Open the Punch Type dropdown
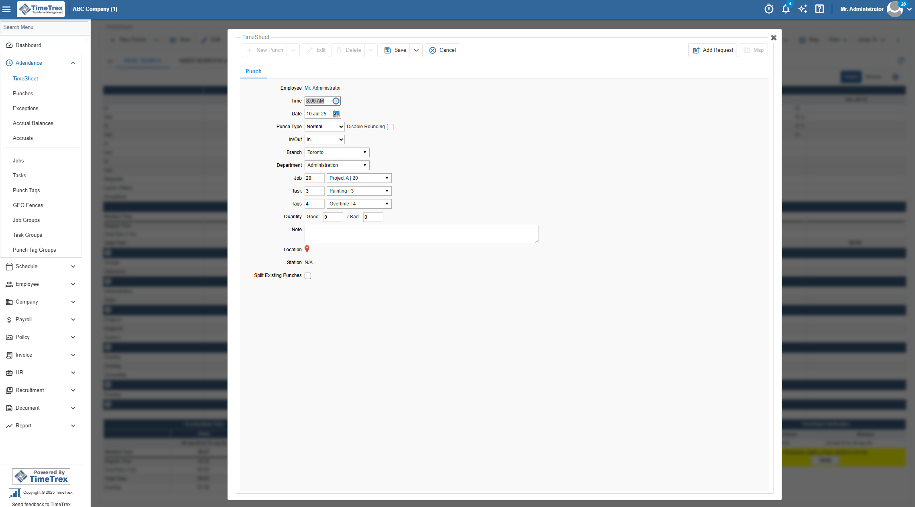Screen dimensions: 915x507 [x=324, y=126]
